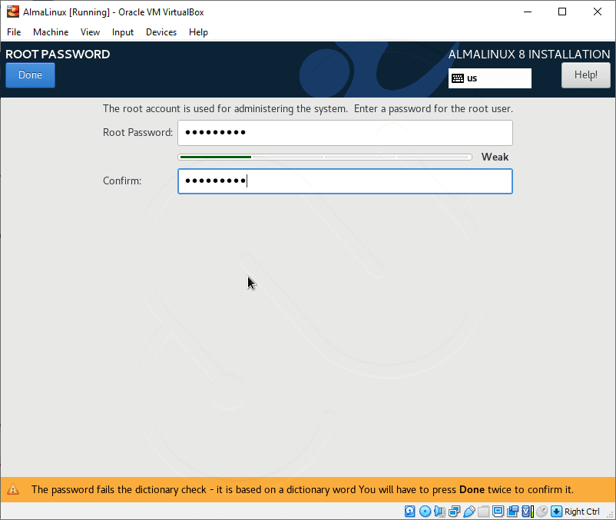The height and width of the screenshot is (520, 616).
Task: Click the USB devices status icon
Action: pos(469,511)
